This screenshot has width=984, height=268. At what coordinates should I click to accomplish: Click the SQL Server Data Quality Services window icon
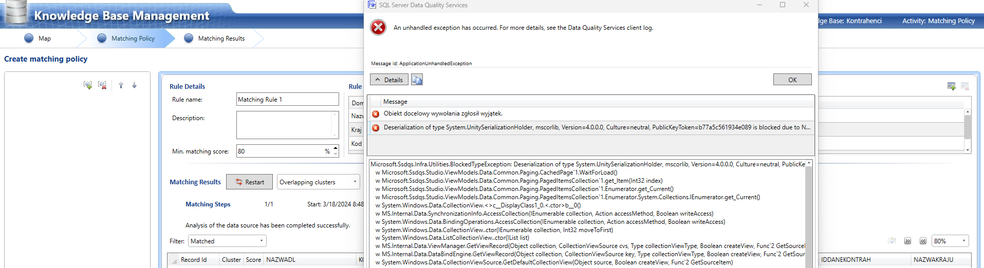click(x=372, y=5)
